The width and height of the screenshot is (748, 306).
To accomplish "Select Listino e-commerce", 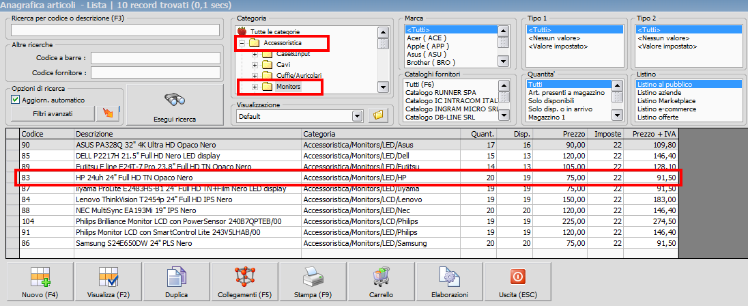I will 666,109.
